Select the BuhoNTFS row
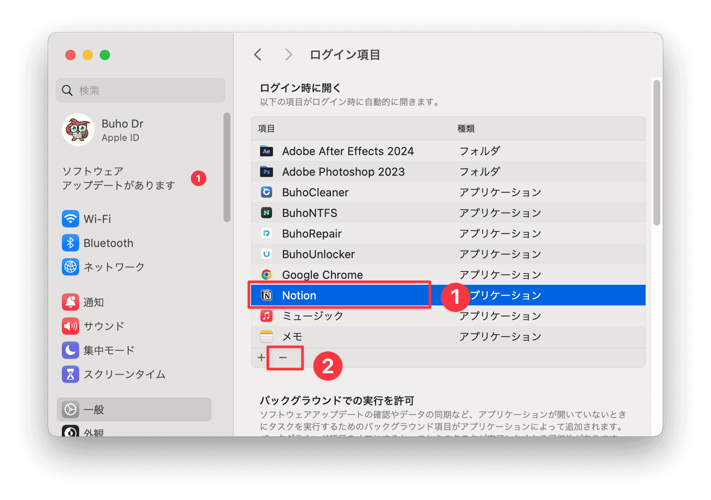 pos(448,213)
